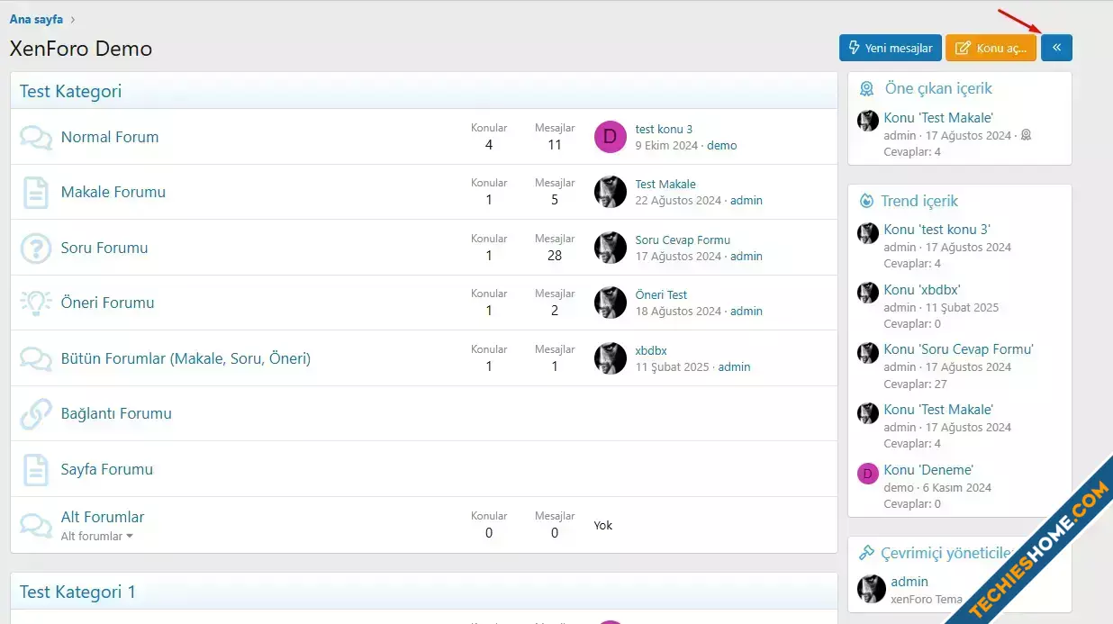The height and width of the screenshot is (624, 1113).
Task: Open the Normal Forum link
Action: tap(110, 137)
